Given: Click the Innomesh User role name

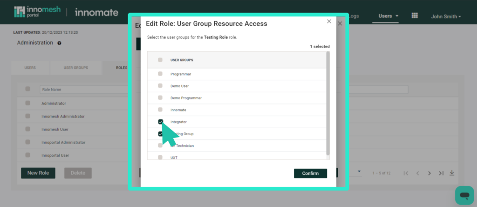Looking at the screenshot, I should click(55, 130).
